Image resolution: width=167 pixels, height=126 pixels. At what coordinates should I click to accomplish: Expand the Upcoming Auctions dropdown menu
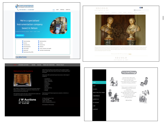click(x=24, y=65)
